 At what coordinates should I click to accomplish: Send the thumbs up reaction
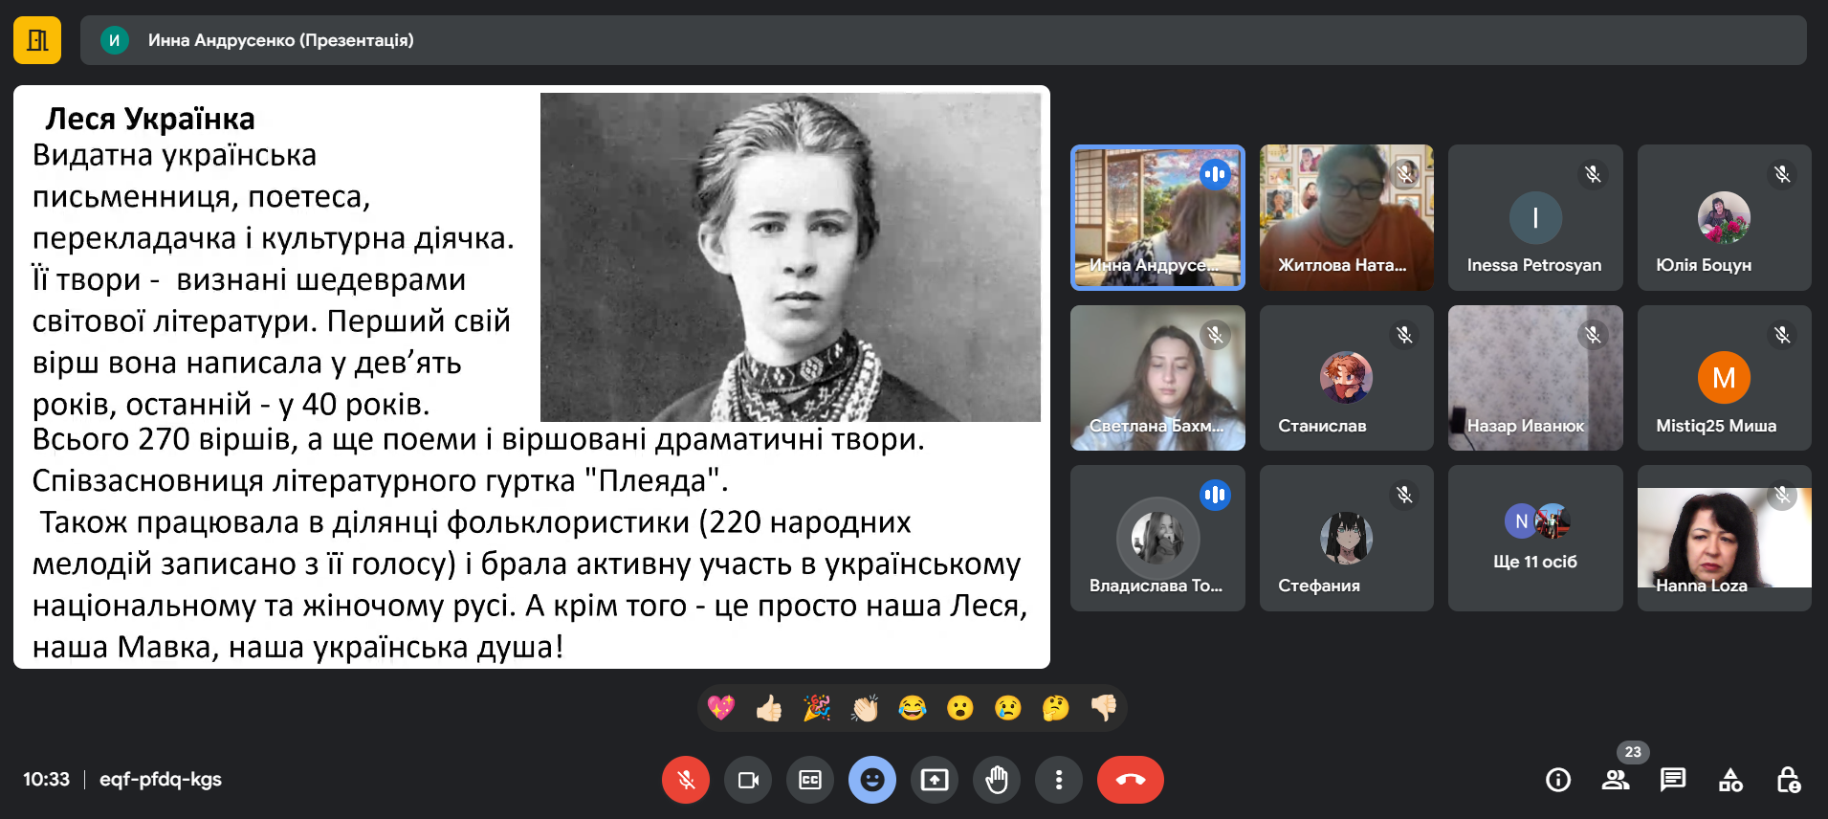coord(769,708)
